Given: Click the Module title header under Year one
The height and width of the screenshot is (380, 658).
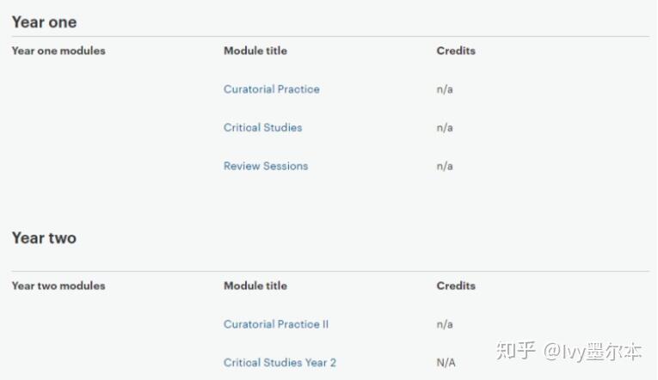Looking at the screenshot, I should point(255,51).
